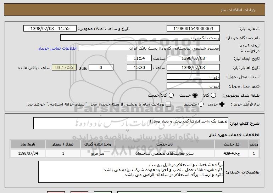
Task: Click the توضیحات خریدار text area
Action: 131,172
